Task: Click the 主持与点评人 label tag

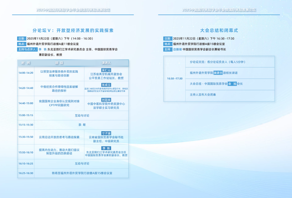Action: [x=27, y=49]
